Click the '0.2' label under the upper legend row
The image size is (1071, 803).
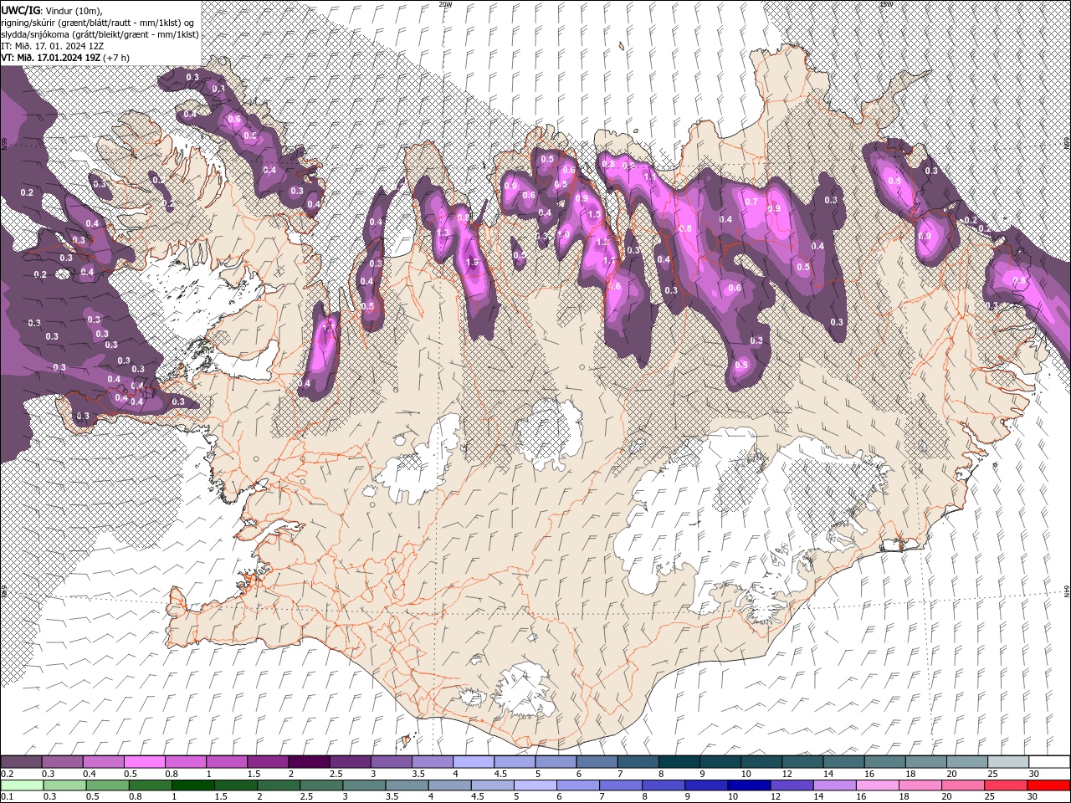[x=7, y=774]
